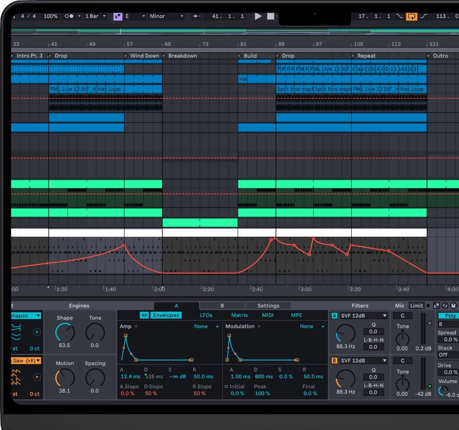Click the filter A Q value field
459x430 pixels.
(x=373, y=332)
